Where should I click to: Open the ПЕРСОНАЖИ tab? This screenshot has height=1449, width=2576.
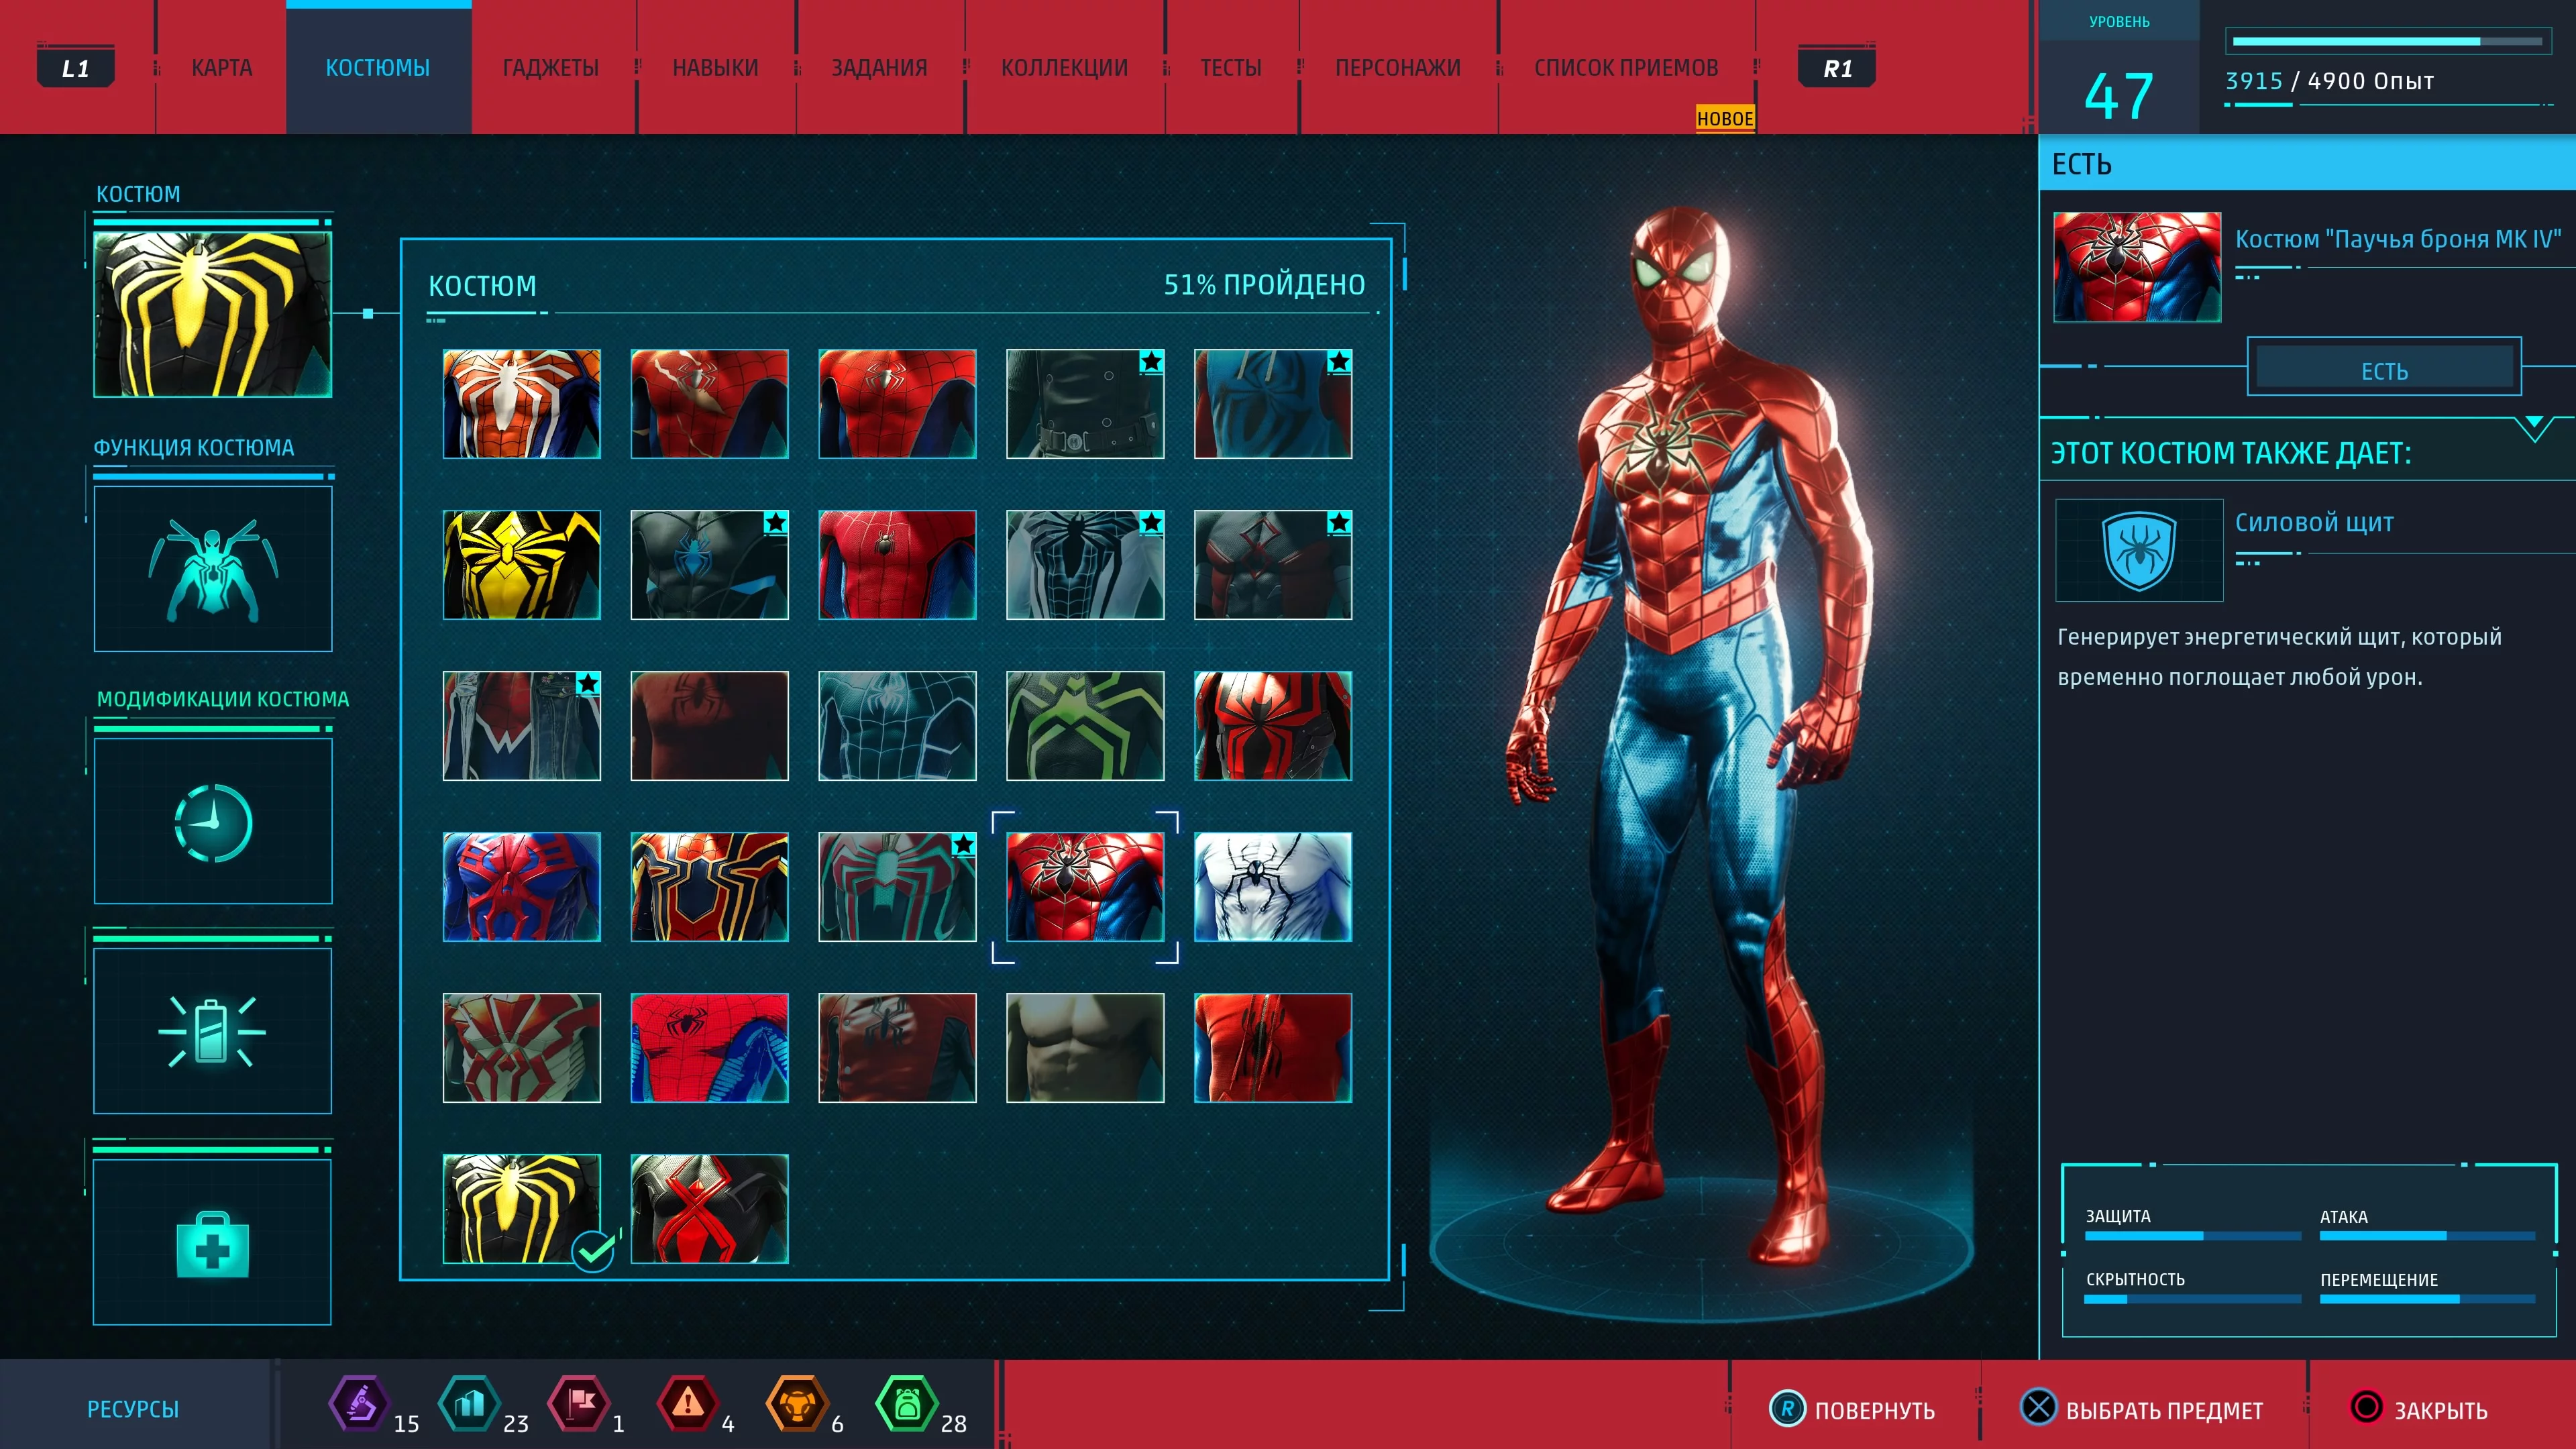click(x=1398, y=68)
